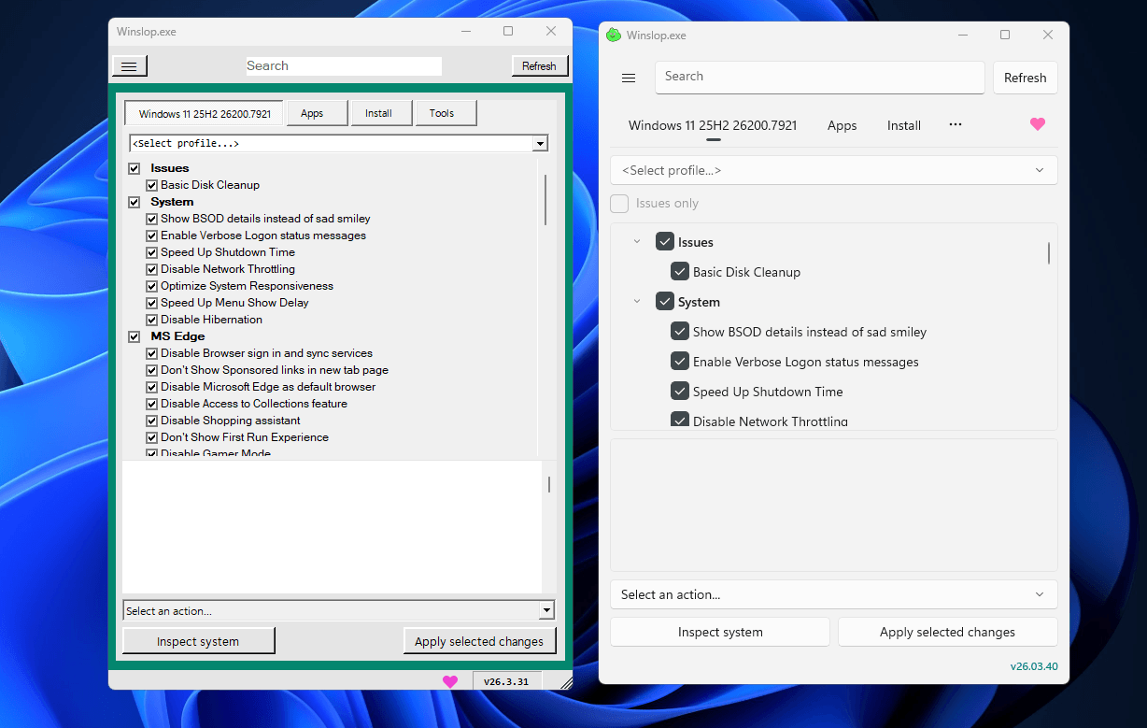
Task: Click the v26.03.40 version label
Action: 1034,665
